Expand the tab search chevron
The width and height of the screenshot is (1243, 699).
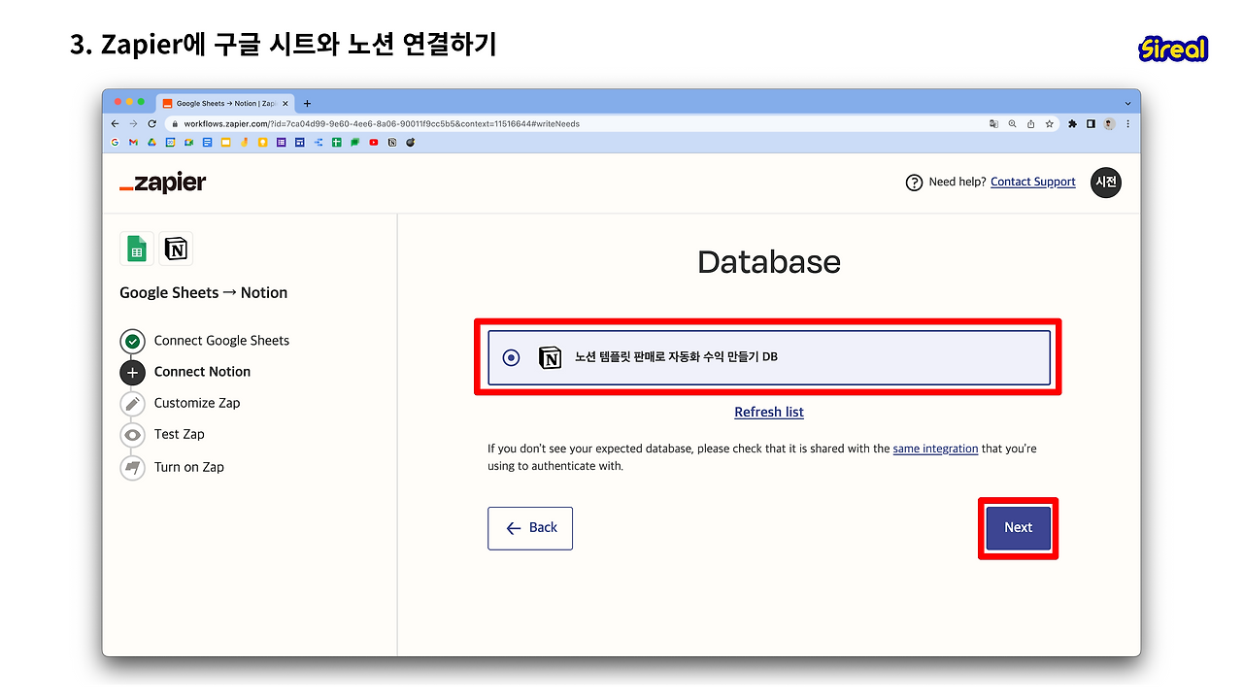1127,103
